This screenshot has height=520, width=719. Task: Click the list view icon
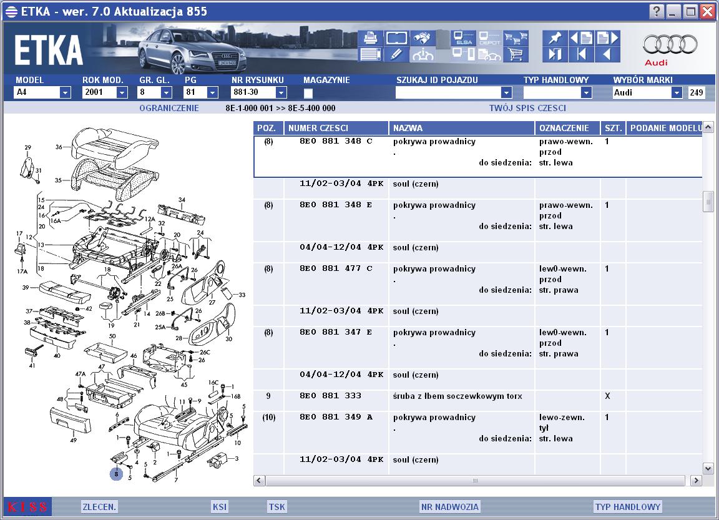(370, 54)
